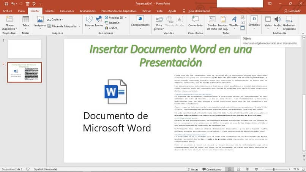This screenshot has height=172, width=306.
Task: Open the Captura screenshot dropdown
Action: pos(55,19)
